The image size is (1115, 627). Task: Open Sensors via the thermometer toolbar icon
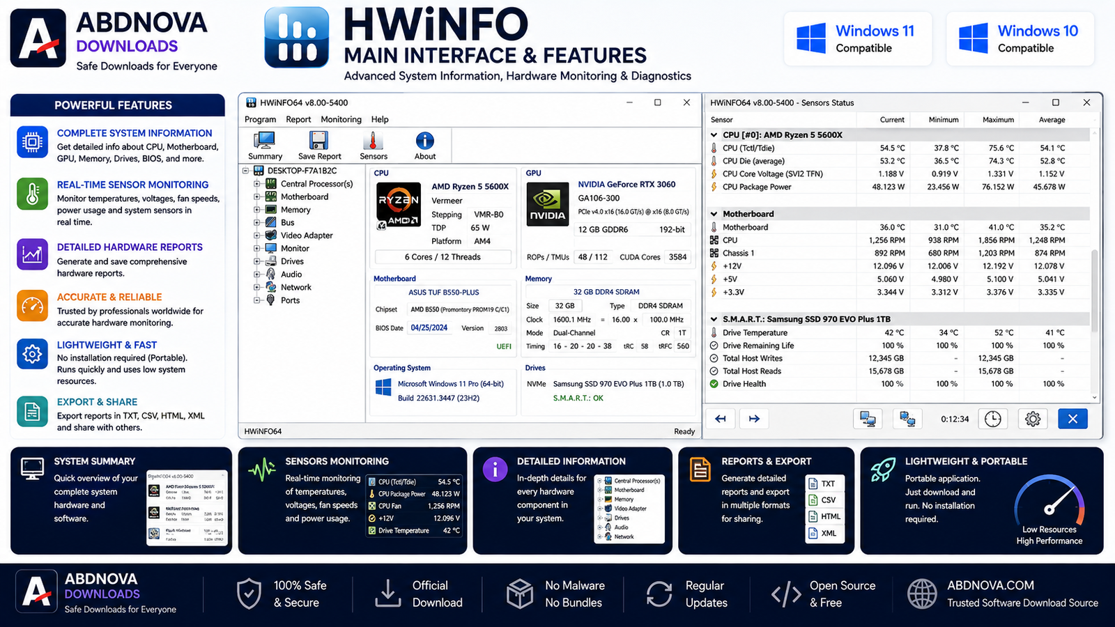pos(373,141)
